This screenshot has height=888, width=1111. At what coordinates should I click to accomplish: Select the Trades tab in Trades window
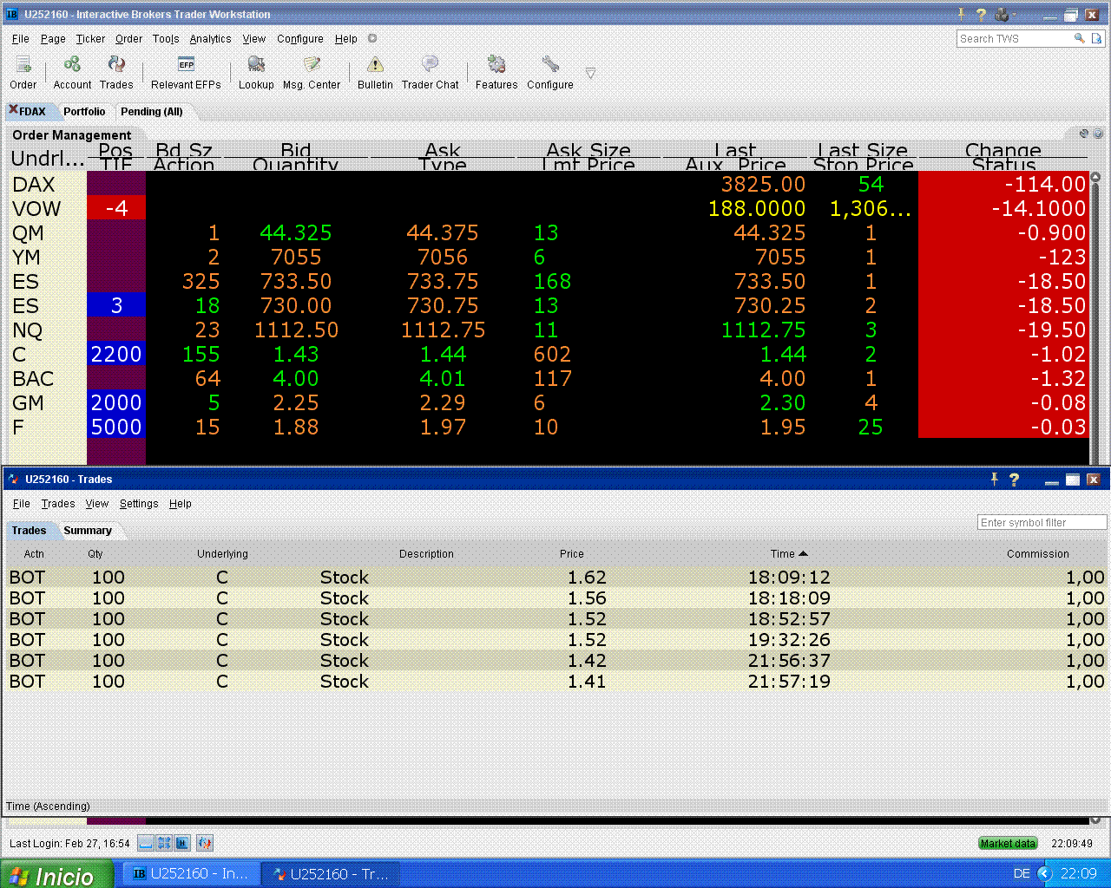point(29,531)
